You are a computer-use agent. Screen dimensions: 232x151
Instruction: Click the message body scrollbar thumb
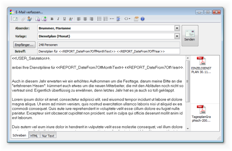[188, 81]
